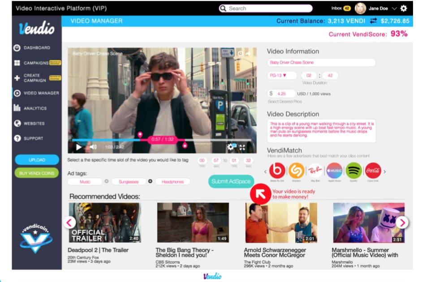Expand the Jane Doe account menu chevron
The width and height of the screenshot is (426, 282).
pos(394,9)
